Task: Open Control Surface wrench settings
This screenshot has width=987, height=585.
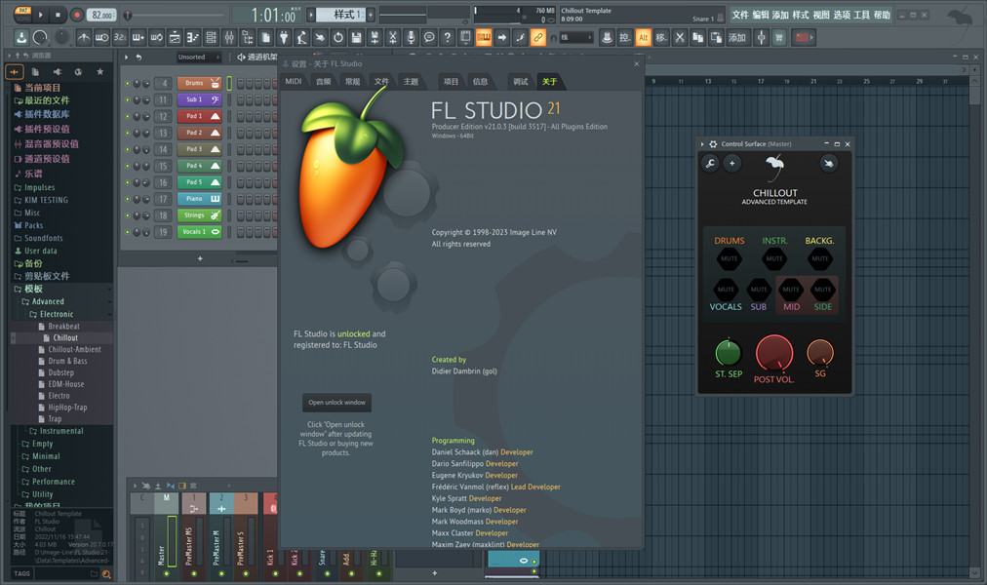Action: (711, 163)
